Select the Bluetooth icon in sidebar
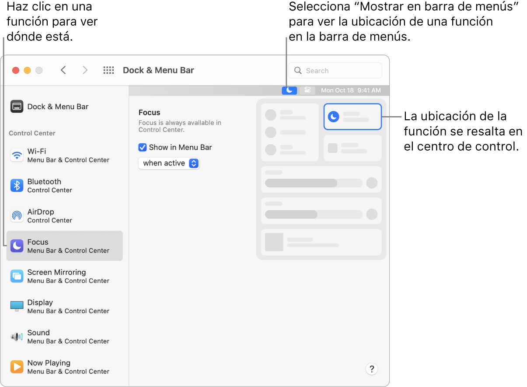Viewport: 527px width, 387px height. (17, 186)
